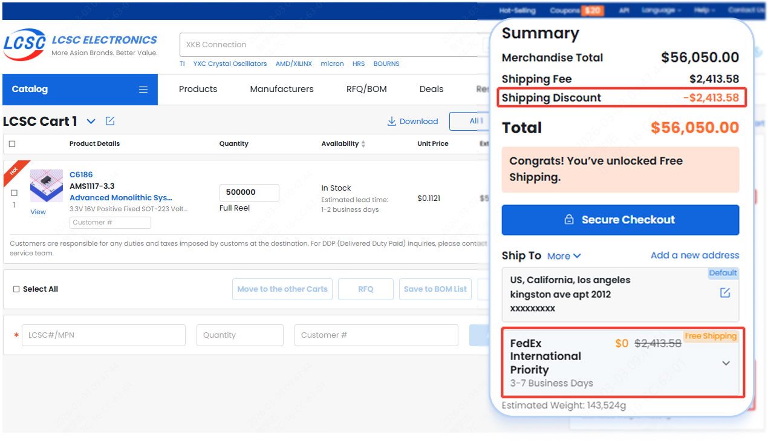The width and height of the screenshot is (768, 446).
Task: Edit the default shipping address icon
Action: point(725,293)
